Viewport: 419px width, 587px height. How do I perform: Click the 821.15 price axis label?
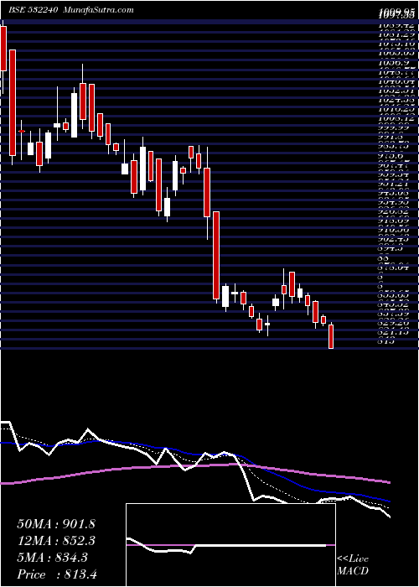394,332
